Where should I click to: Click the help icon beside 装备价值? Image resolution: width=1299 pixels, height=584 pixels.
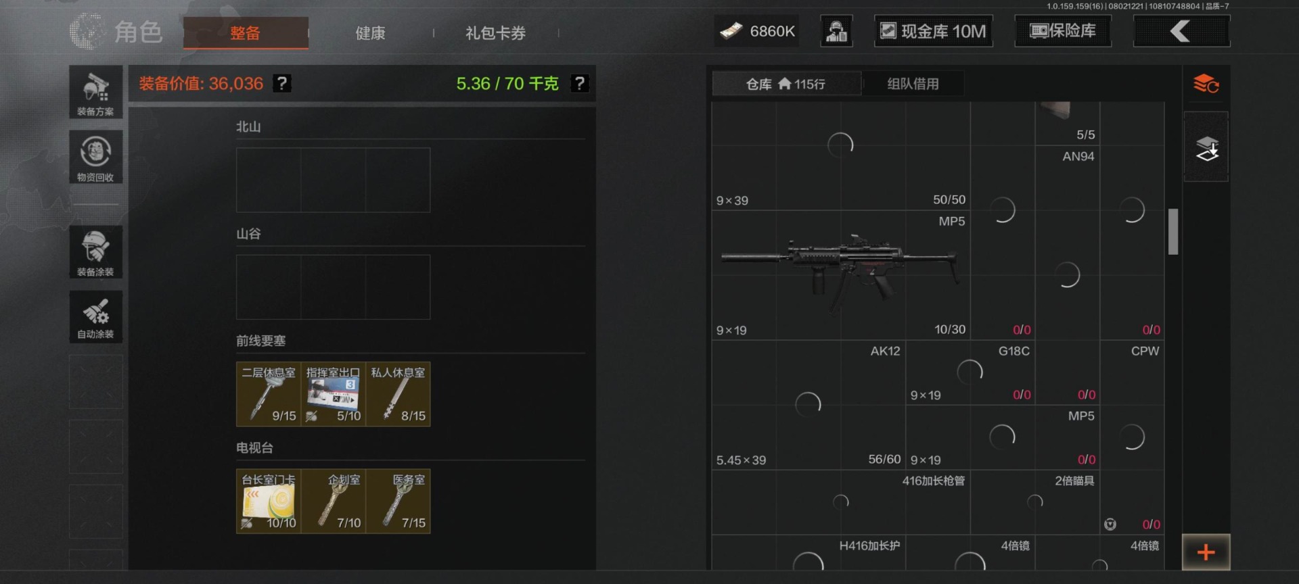(x=282, y=83)
